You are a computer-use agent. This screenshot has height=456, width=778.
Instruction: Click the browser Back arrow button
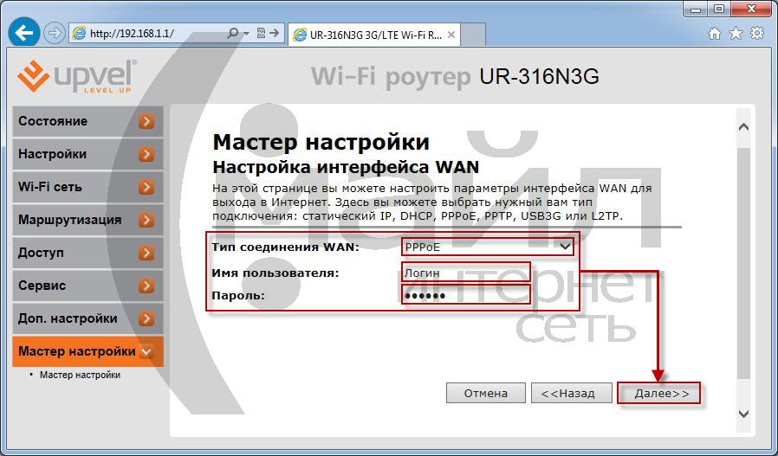pos(24,34)
